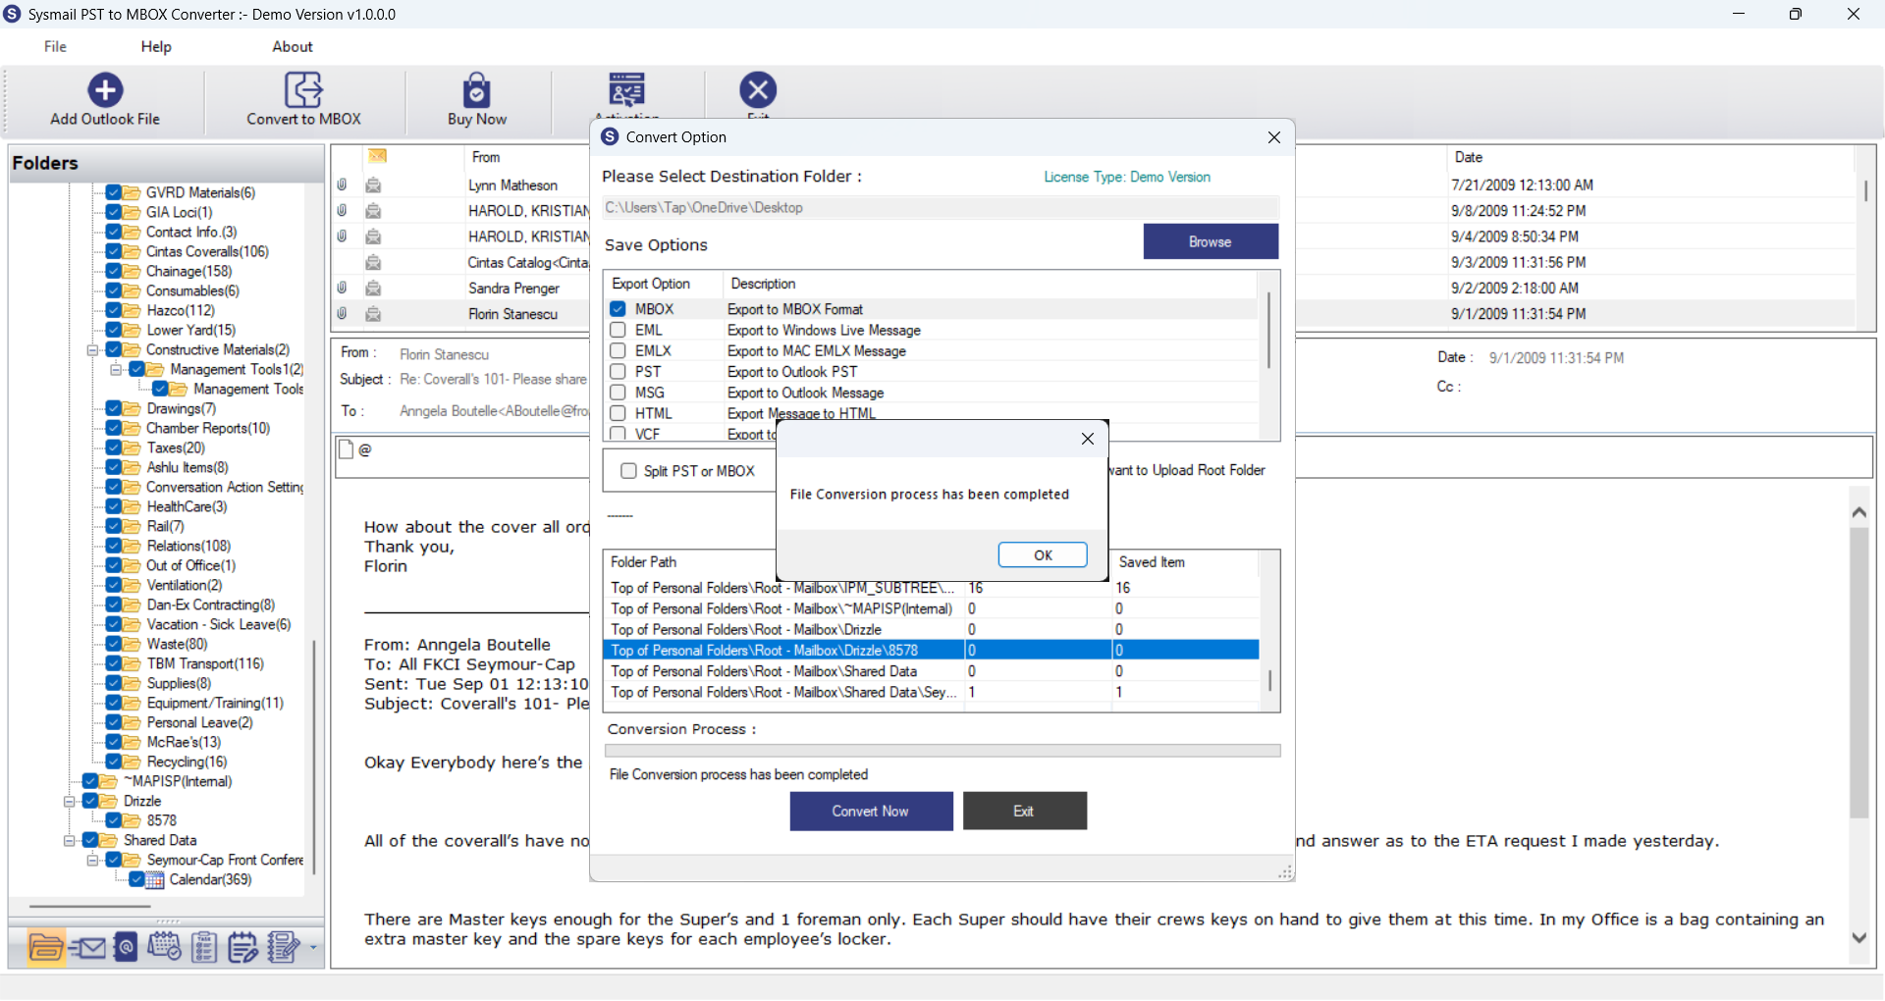The image size is (1885, 1001).
Task: Open the notes calendar-with-pencil icon
Action: 242,947
